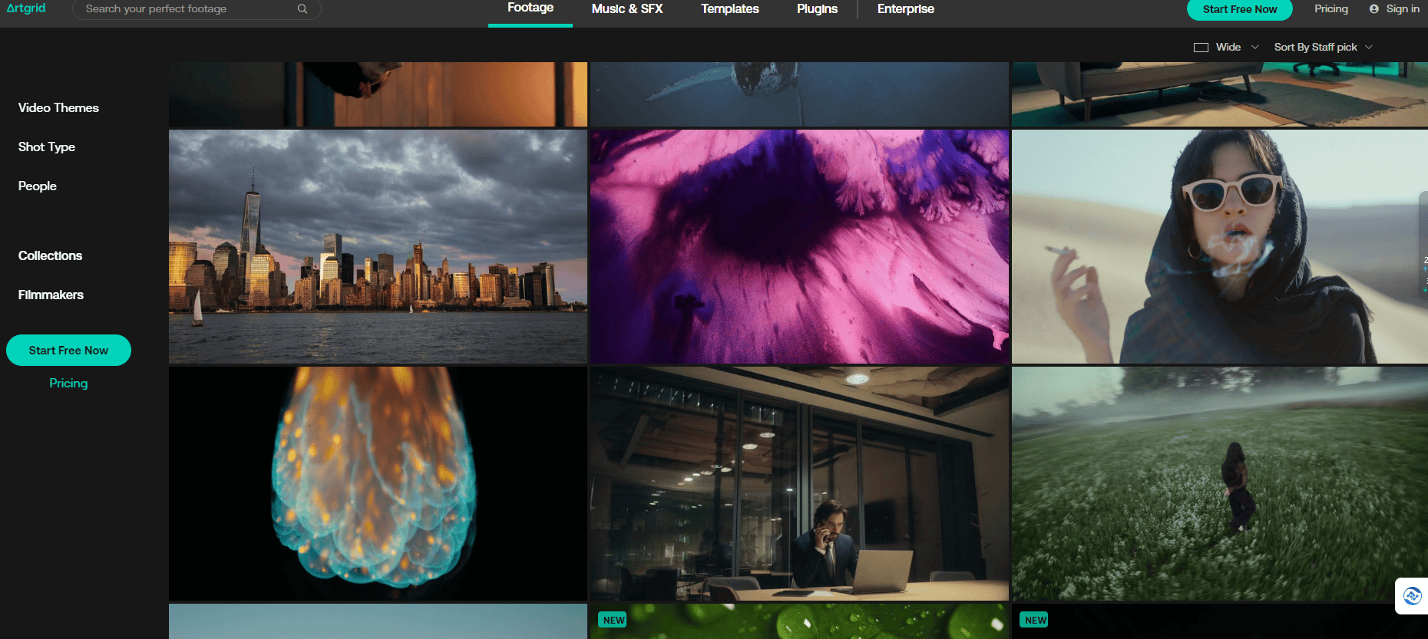1428x639 pixels.
Task: Click the search magnifier icon
Action: [x=302, y=9]
